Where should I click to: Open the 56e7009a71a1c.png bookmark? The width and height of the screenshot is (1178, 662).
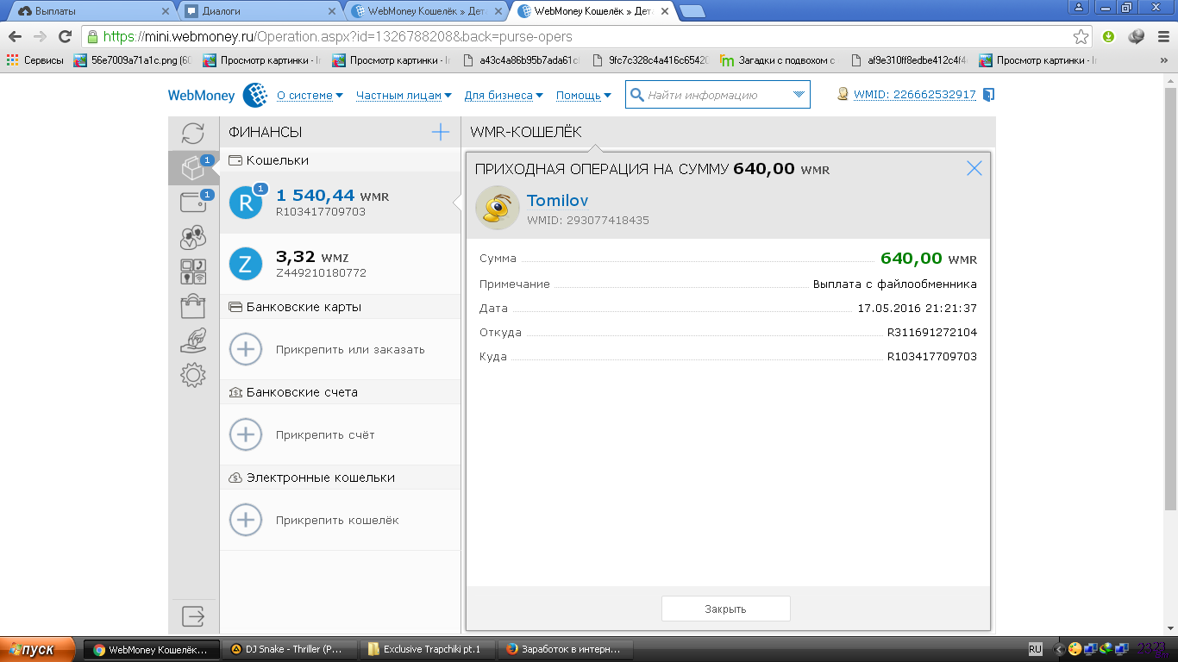pyautogui.click(x=134, y=60)
